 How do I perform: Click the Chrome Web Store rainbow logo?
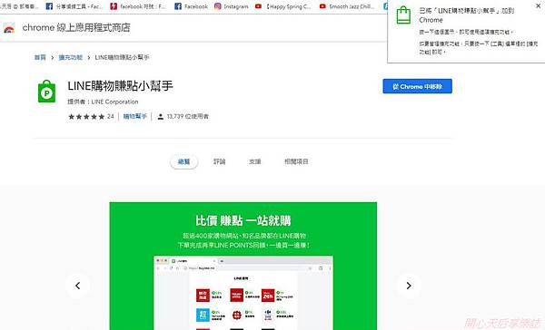(x=9, y=28)
